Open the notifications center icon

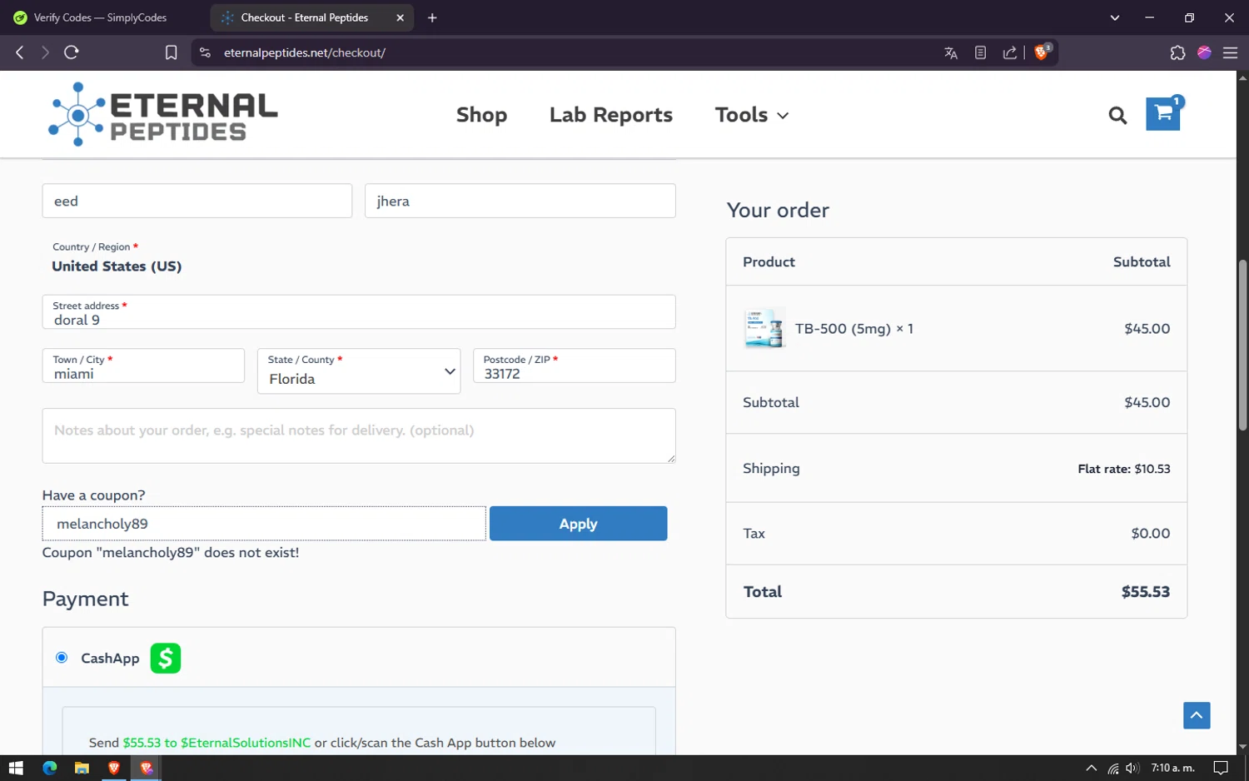point(1221,768)
